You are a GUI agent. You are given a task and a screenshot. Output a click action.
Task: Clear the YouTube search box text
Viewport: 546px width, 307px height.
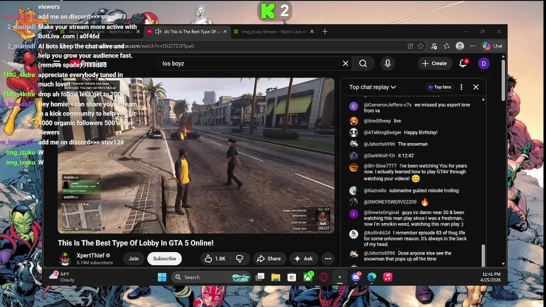click(346, 64)
